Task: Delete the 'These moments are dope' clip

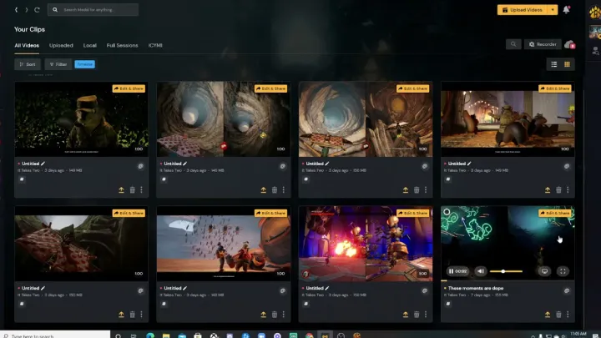Action: pyautogui.click(x=559, y=315)
